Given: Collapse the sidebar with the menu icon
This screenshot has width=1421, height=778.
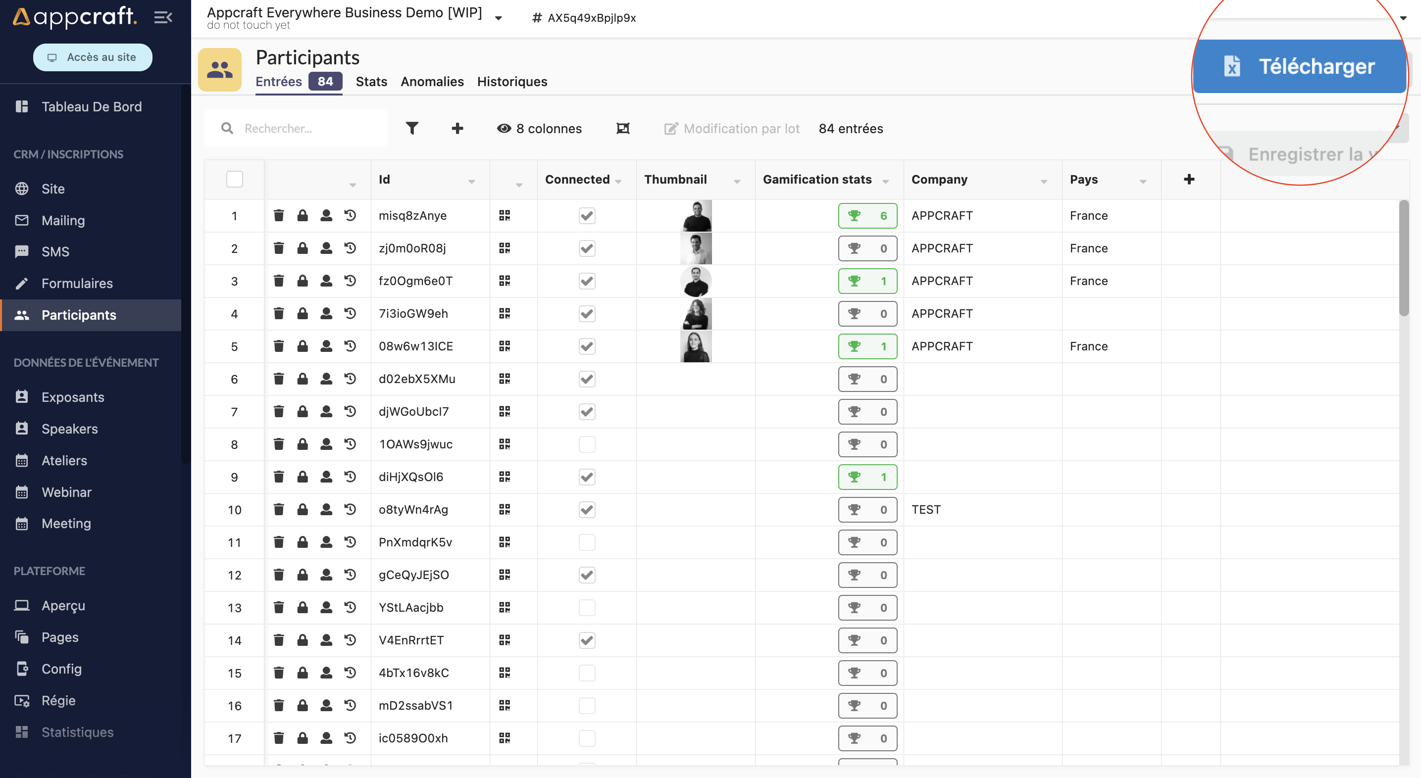Looking at the screenshot, I should 163,18.
